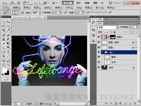Select the Dodge tool
141x106 pixels.
coord(8,47)
